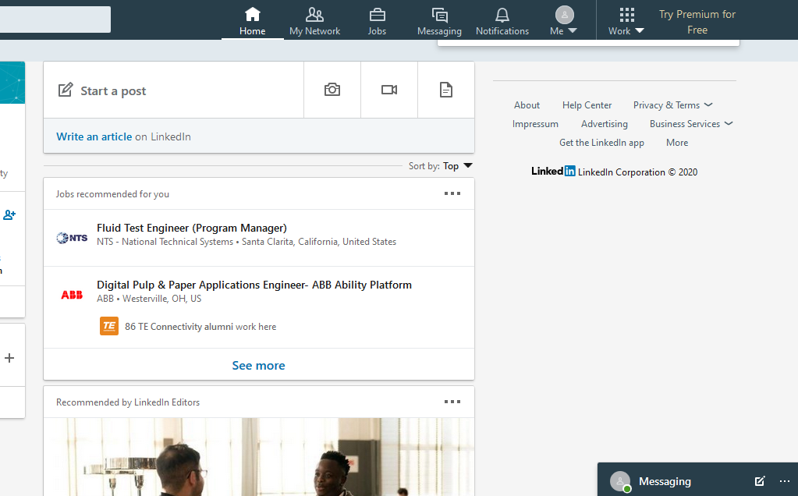This screenshot has height=496, width=798.
Task: Click Write an article link
Action: tap(94, 136)
